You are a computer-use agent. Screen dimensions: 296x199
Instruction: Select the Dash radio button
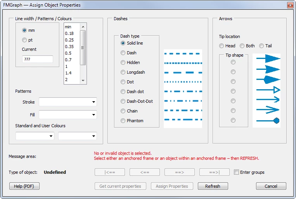click(x=123, y=53)
